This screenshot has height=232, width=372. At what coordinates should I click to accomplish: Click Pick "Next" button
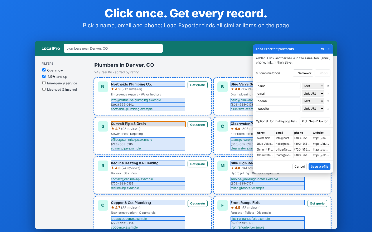coord(315,121)
